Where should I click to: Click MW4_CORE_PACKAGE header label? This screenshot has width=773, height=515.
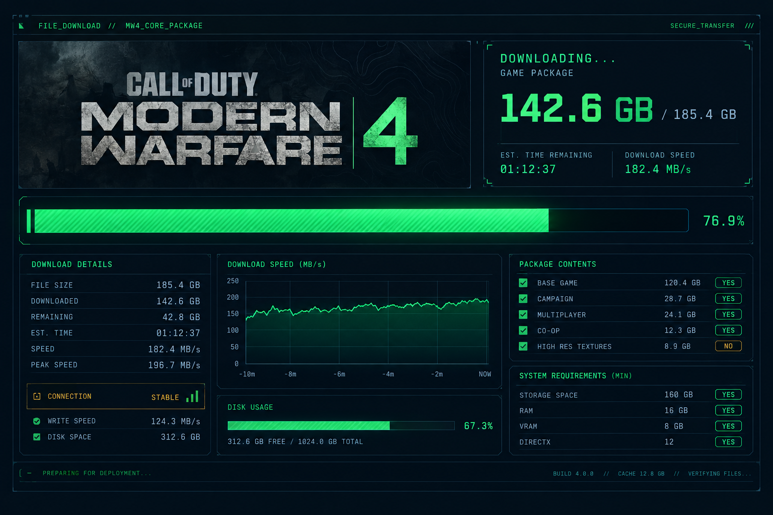coord(164,26)
